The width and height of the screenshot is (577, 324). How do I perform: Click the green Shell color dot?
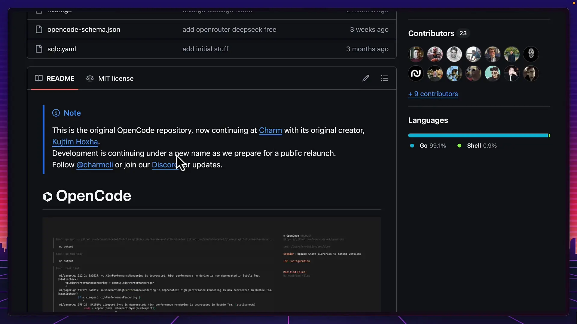[459, 146]
